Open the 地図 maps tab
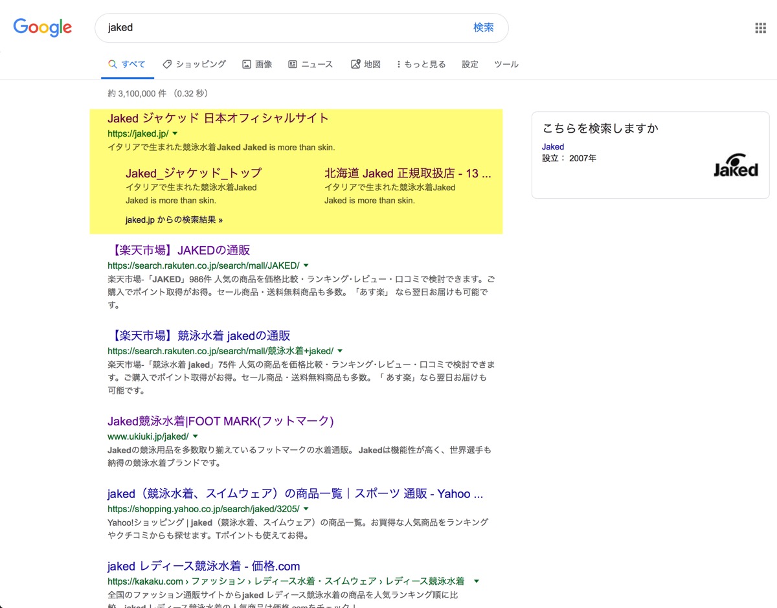This screenshot has width=777, height=608. point(366,65)
